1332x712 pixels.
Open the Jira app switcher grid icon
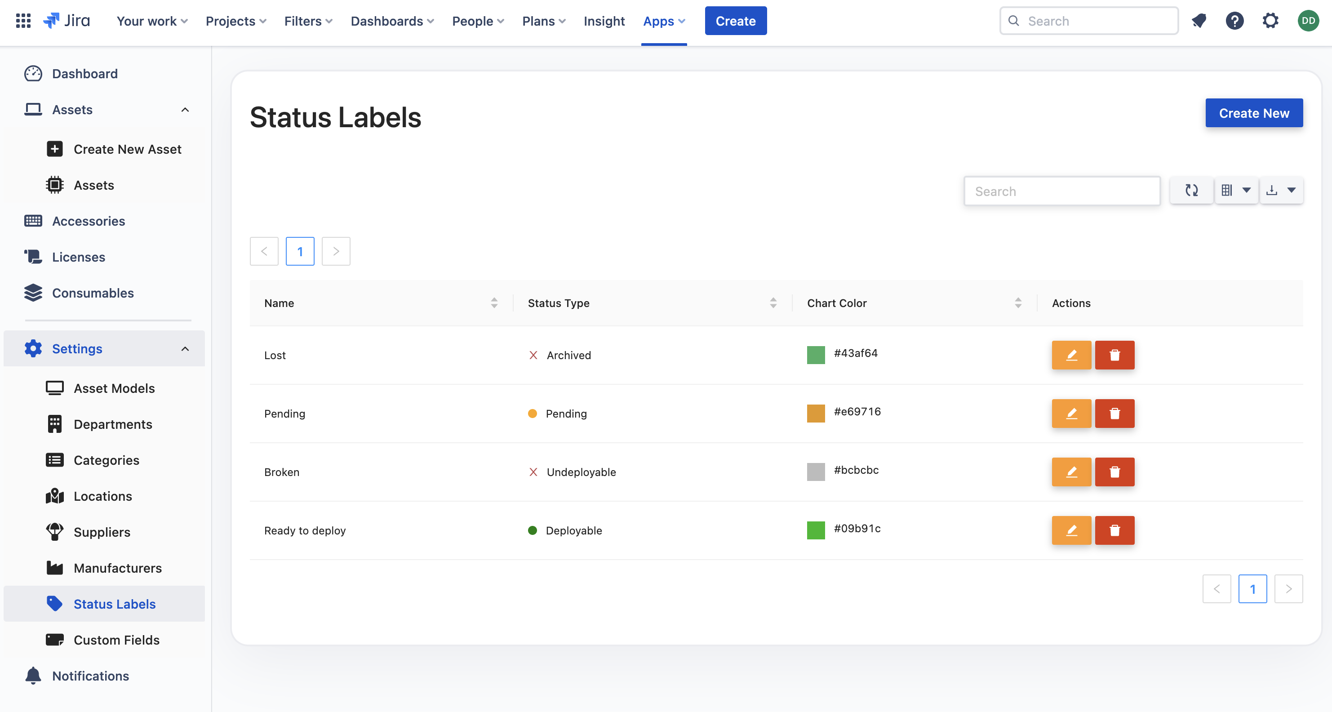23,21
